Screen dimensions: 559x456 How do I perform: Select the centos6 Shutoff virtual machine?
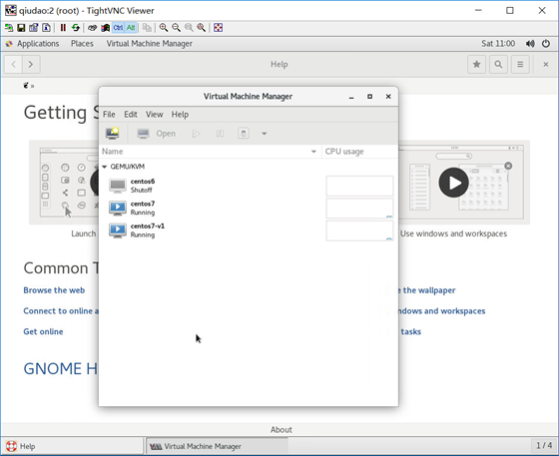tap(249, 186)
